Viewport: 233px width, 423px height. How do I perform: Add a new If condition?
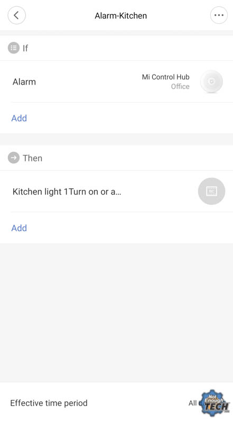click(19, 118)
